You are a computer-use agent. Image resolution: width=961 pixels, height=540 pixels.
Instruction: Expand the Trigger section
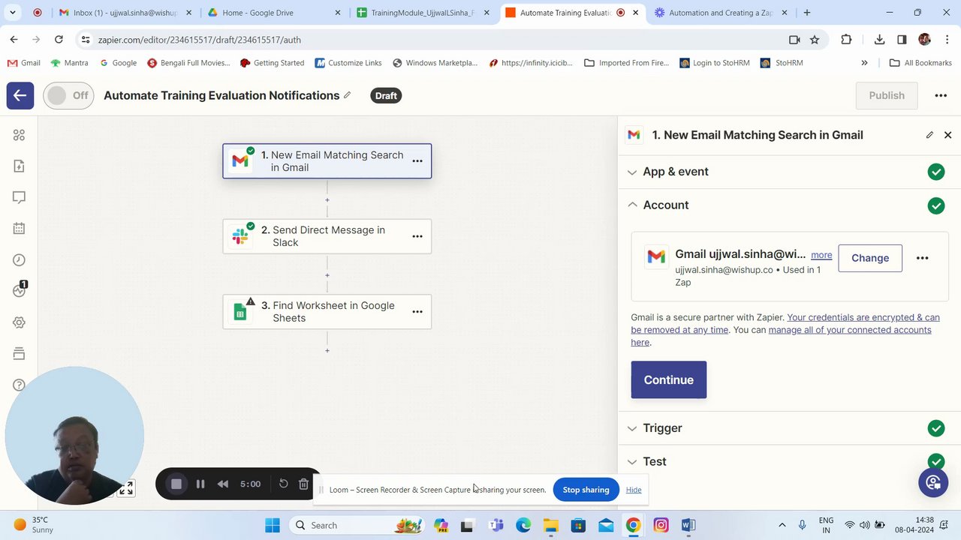[x=789, y=428]
